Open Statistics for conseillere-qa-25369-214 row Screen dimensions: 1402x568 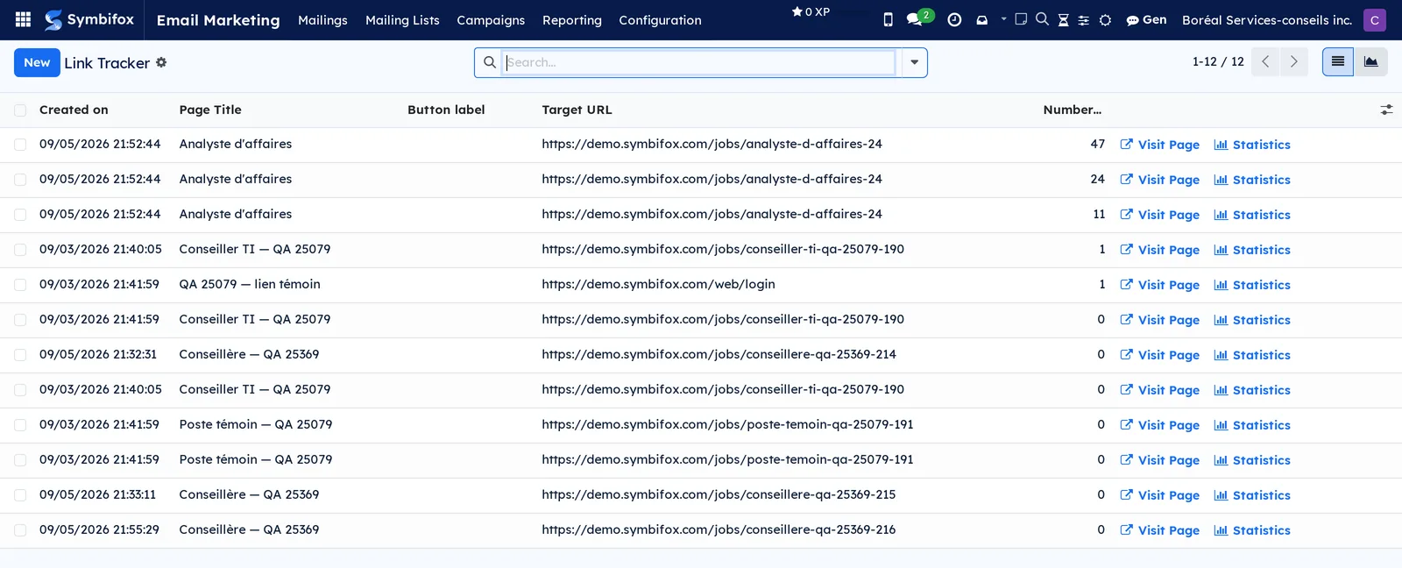click(x=1252, y=355)
